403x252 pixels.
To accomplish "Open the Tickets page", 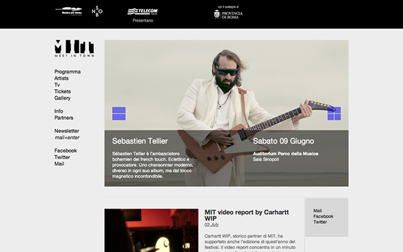I will pyautogui.click(x=62, y=91).
